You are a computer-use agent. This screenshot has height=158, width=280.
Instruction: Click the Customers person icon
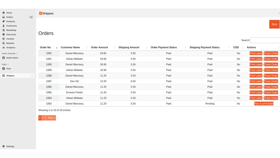3,26
